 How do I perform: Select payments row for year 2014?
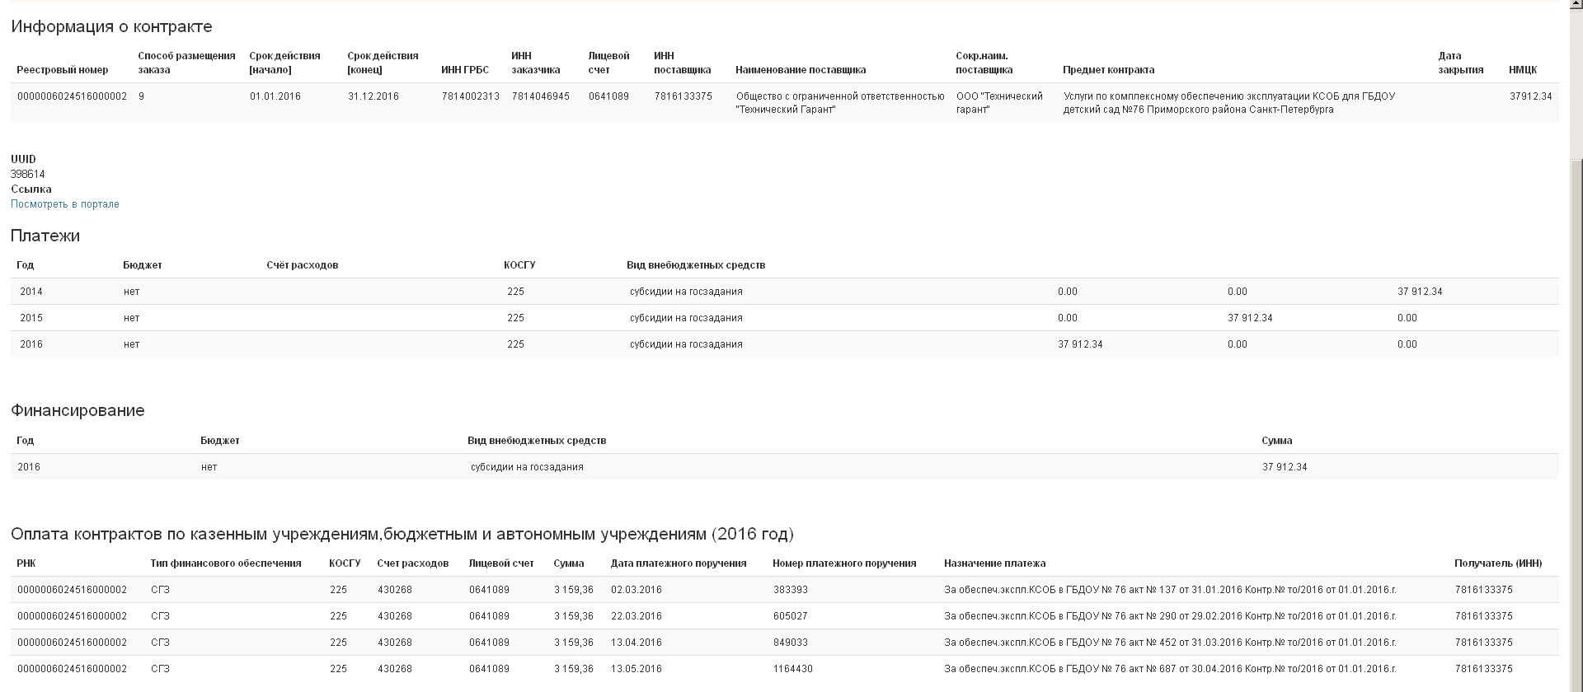(x=784, y=292)
